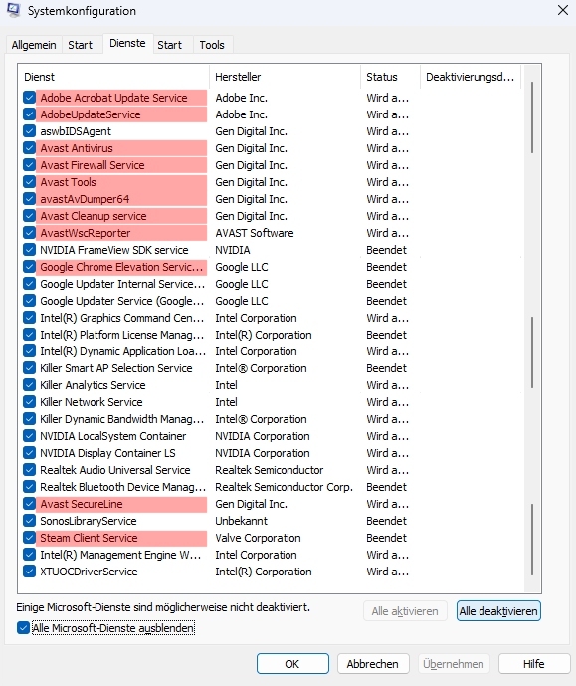This screenshot has height=686, width=576.
Task: Uncheck Google Chrome Elevation Service checkbox
Action: tap(29, 267)
